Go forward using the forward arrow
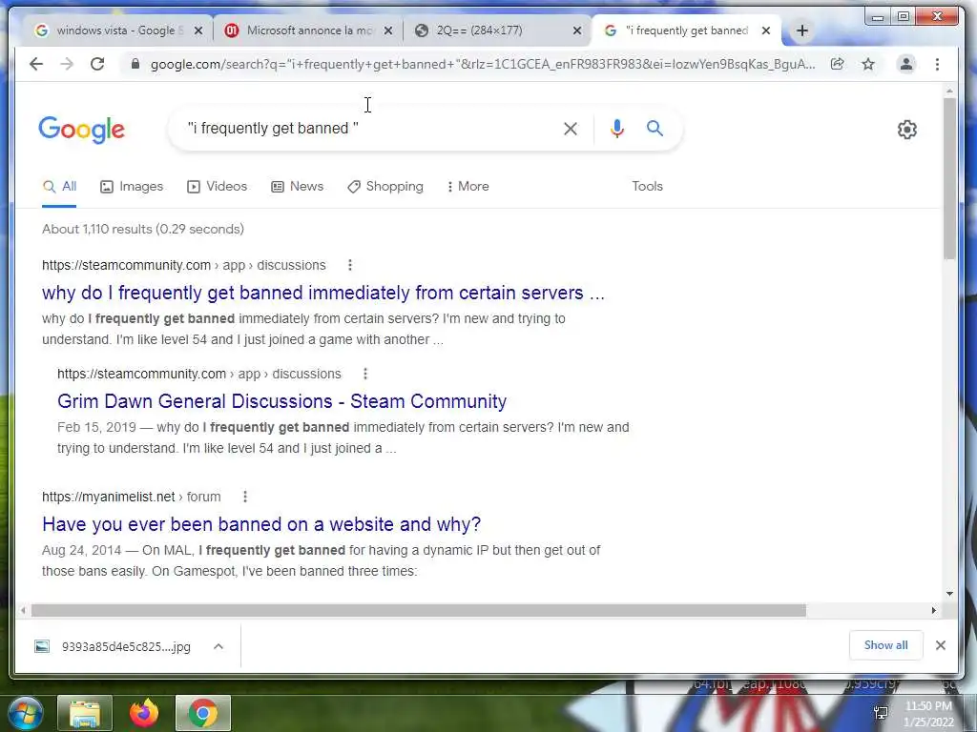The image size is (977, 732). (67, 64)
